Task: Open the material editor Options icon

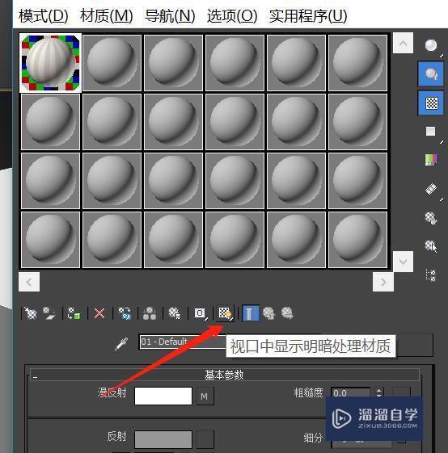Action: point(431,218)
